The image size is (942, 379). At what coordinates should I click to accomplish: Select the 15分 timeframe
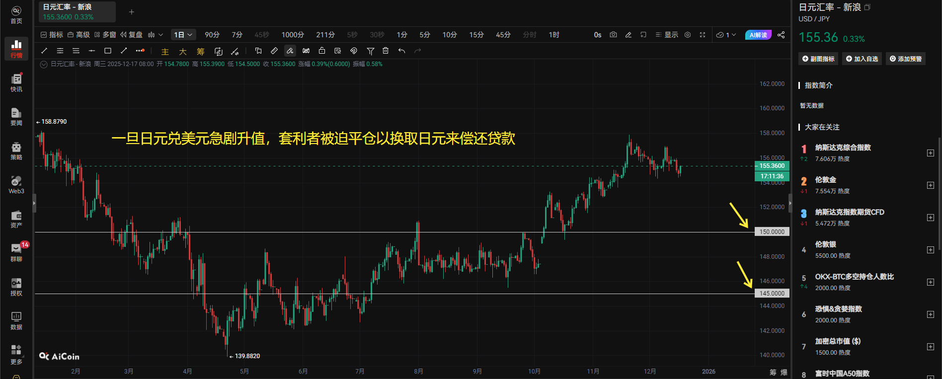click(x=476, y=35)
